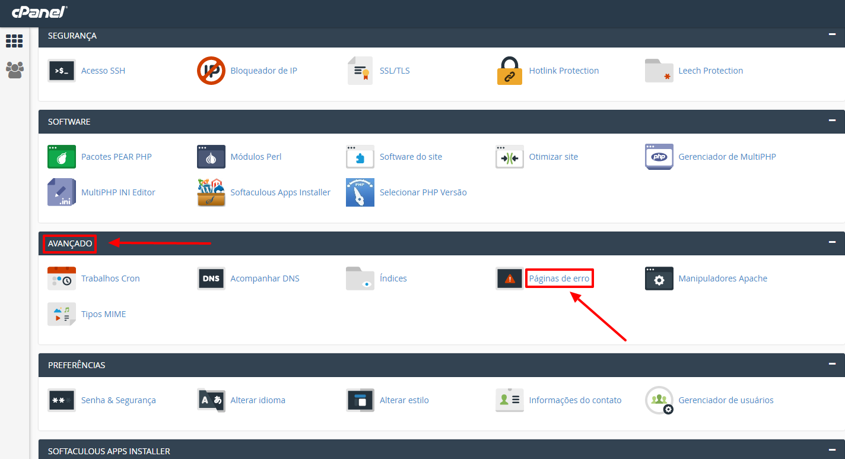
Task: Click the Manipuladores Apache gear icon
Action: point(659,278)
